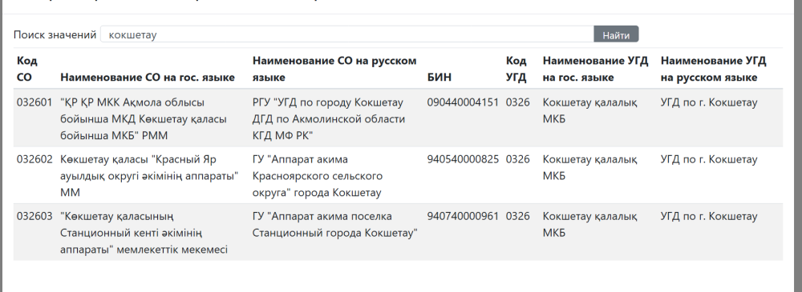The image size is (802, 292).
Task: Click the БИН column header
Action: [439, 78]
